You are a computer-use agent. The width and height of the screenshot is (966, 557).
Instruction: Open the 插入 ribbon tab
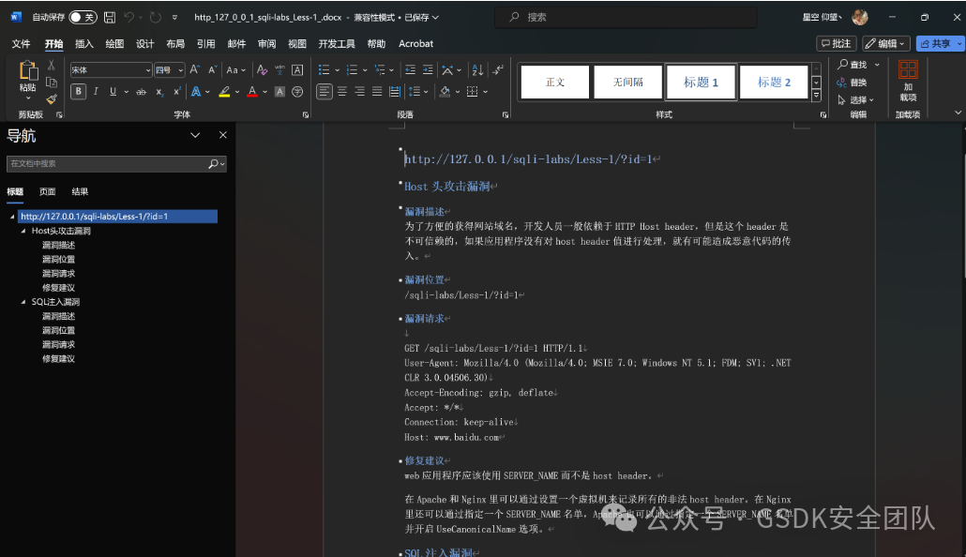pos(83,44)
